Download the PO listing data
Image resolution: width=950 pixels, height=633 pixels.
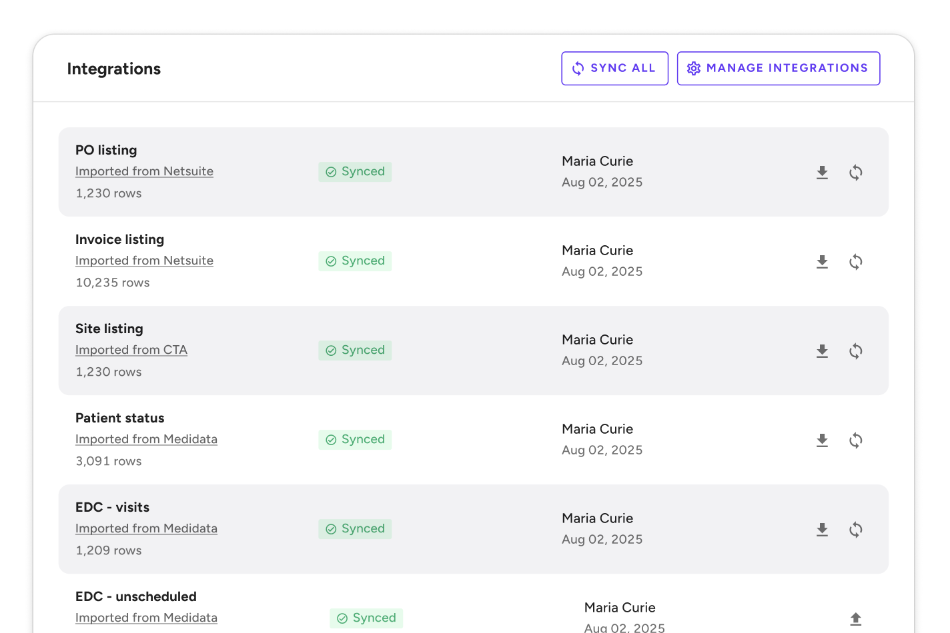click(822, 173)
